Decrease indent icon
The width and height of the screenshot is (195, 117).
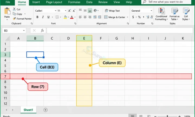click(x=95, y=17)
